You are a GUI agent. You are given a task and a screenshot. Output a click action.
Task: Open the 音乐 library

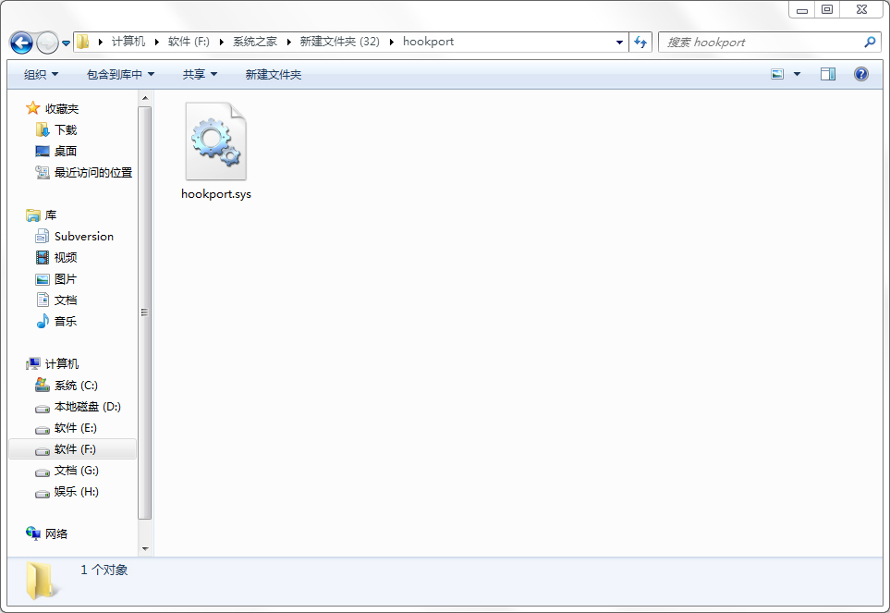(x=66, y=322)
